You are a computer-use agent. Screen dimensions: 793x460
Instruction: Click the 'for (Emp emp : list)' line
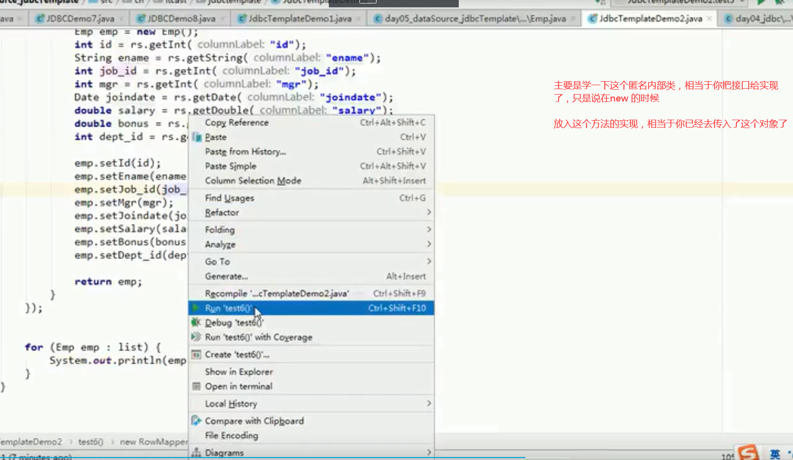[x=93, y=347]
